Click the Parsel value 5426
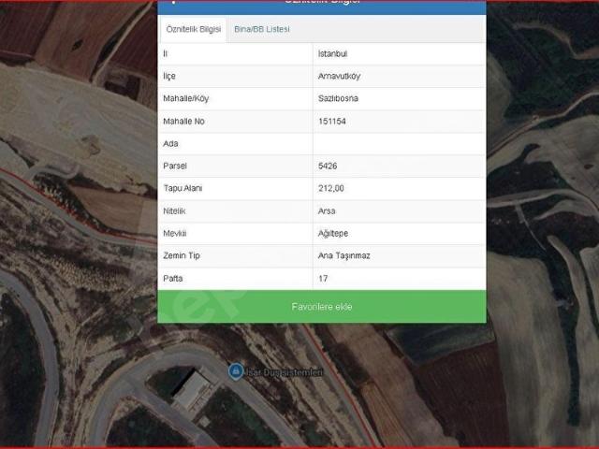This screenshot has width=599, height=449. coord(328,167)
